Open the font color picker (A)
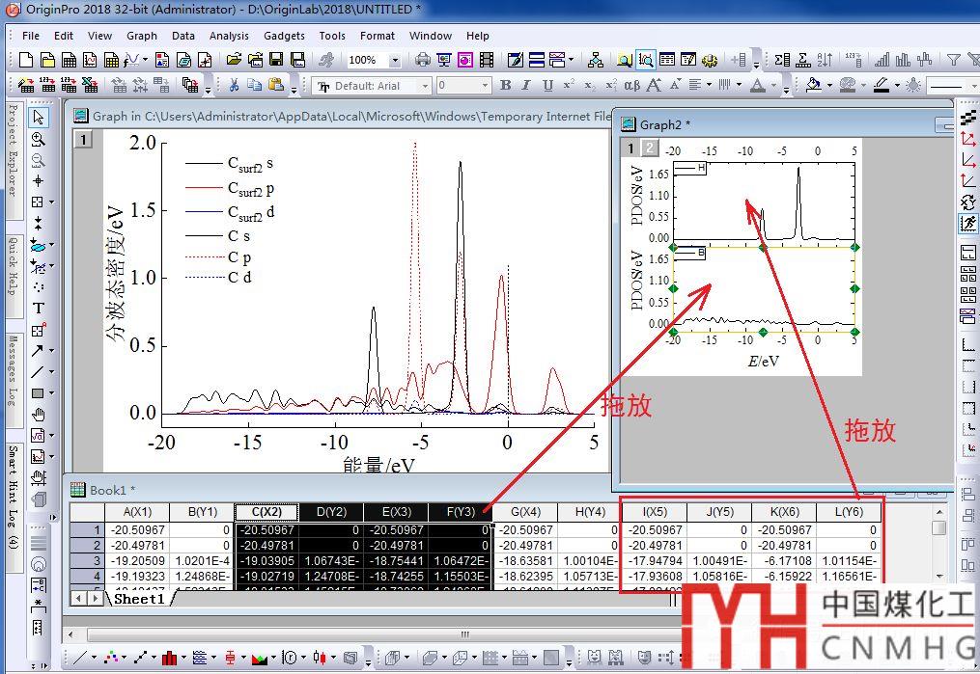Screen dimensions: 980x674 758,85
